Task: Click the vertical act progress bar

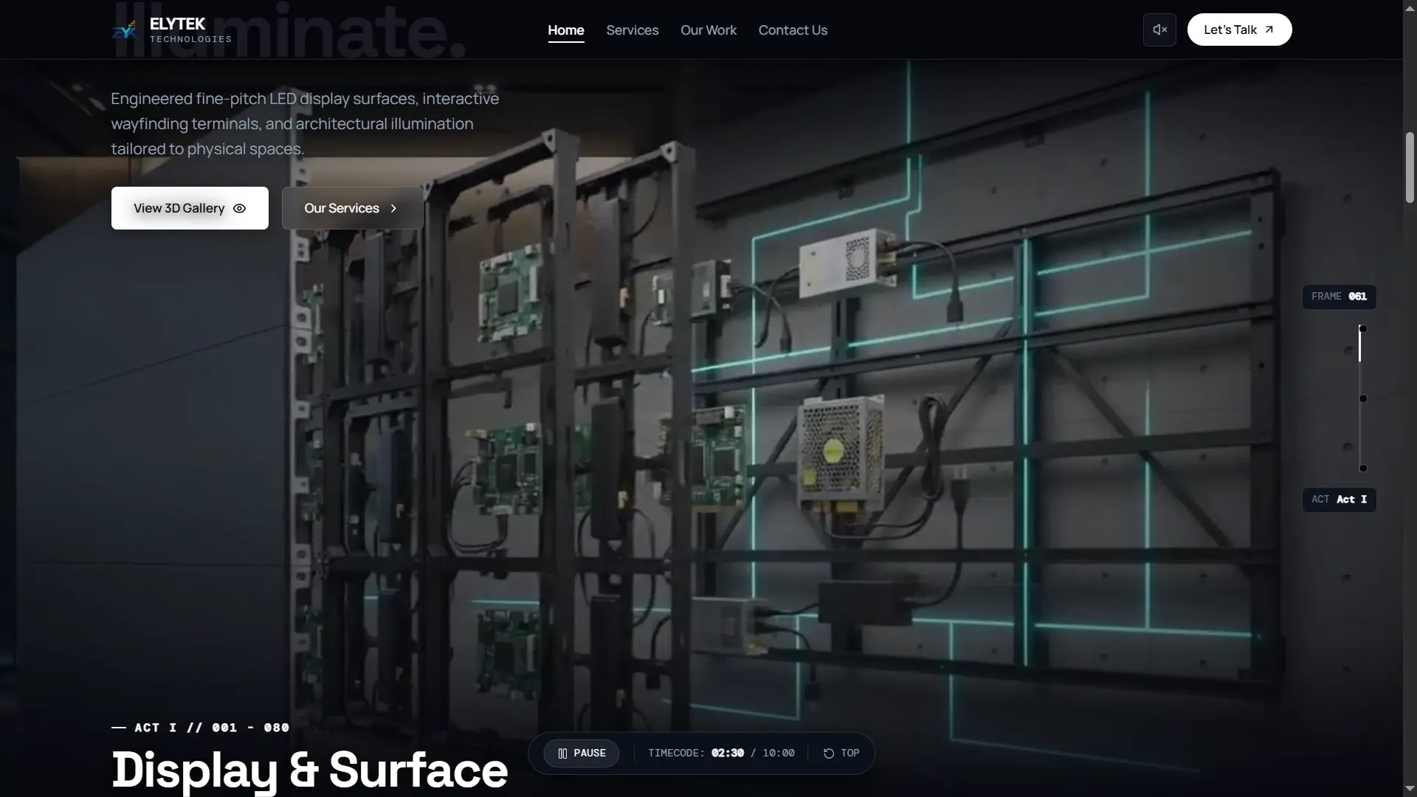Action: [x=1360, y=398]
